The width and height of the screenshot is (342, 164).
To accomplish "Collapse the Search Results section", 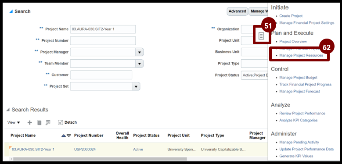I will coord(8,110).
